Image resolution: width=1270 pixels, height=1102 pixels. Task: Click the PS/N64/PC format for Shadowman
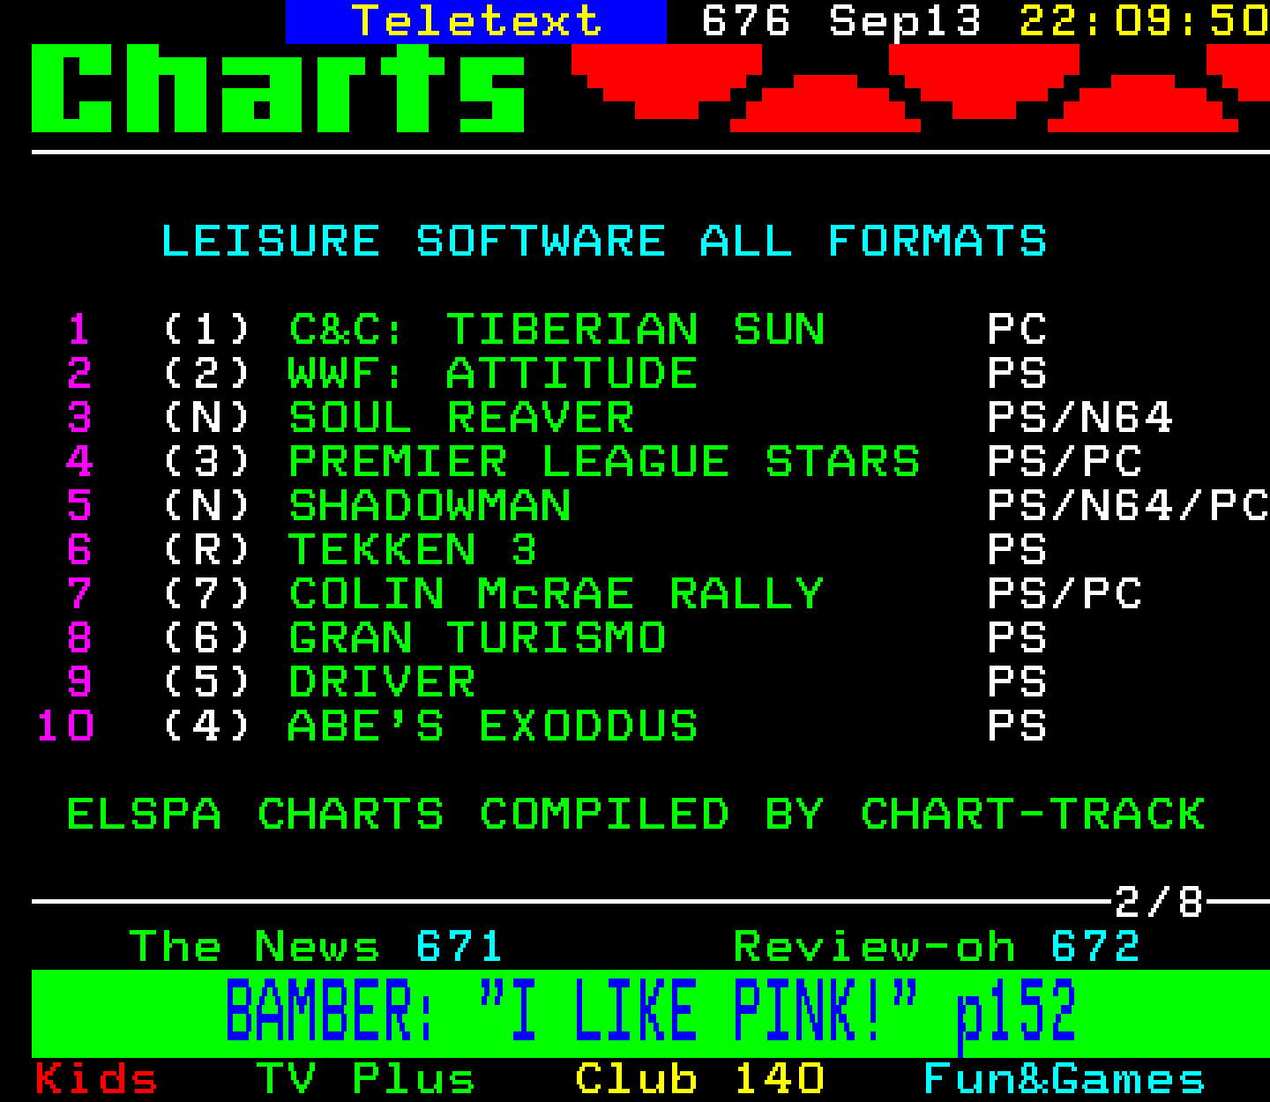(x=1128, y=506)
